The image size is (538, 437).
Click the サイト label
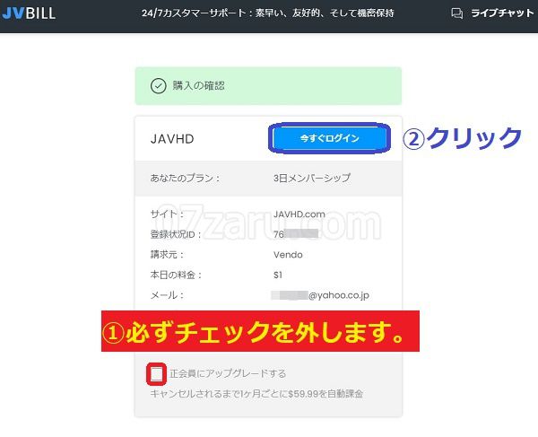(167, 214)
